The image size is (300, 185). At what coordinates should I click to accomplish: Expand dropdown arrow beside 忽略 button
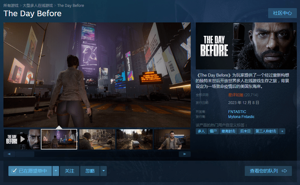pyautogui.click(x=103, y=171)
